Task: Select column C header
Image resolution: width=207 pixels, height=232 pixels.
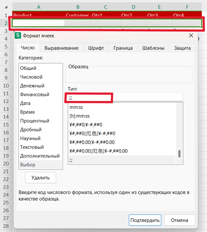Action: point(105,7)
